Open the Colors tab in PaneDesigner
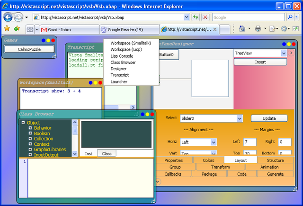This screenshot has width=303, height=206. [208, 161]
